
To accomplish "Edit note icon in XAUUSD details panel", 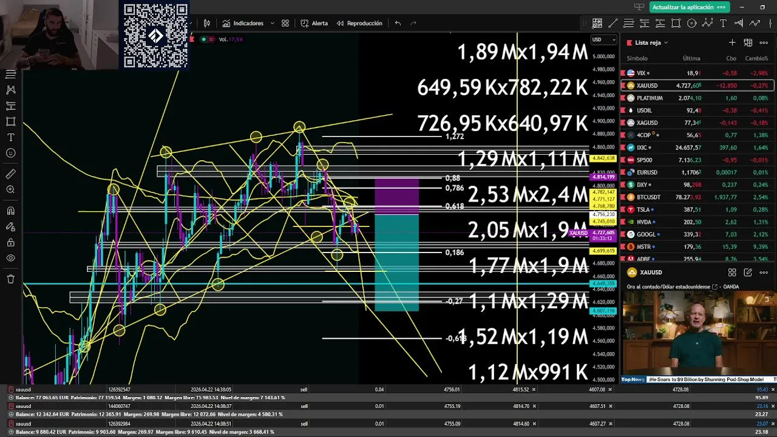I will point(748,273).
